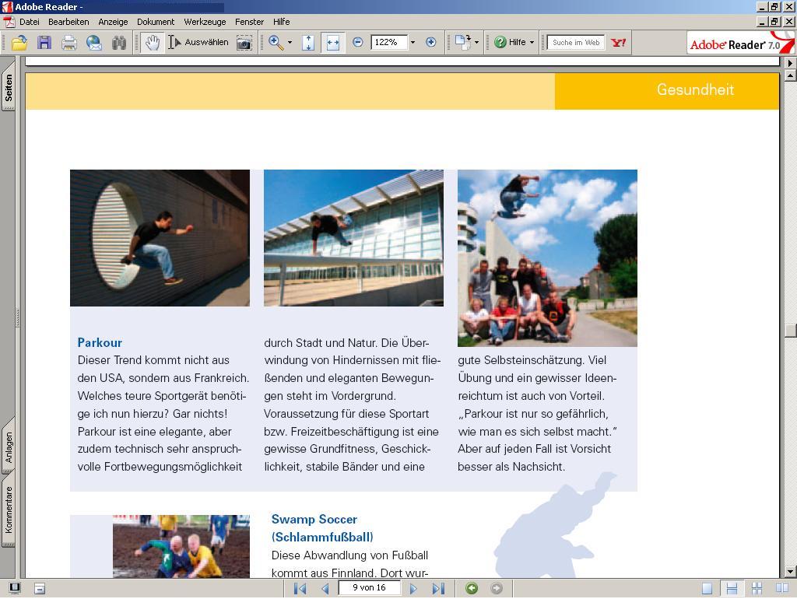This screenshot has height=599, width=797.
Task: Click the grey next view button
Action: tap(497, 588)
